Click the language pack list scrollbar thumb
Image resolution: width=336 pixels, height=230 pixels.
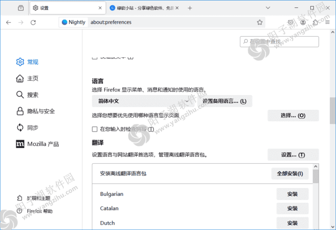[x=316, y=176]
